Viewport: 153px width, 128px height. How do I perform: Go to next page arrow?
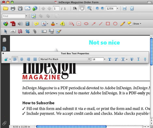coord(49,8)
